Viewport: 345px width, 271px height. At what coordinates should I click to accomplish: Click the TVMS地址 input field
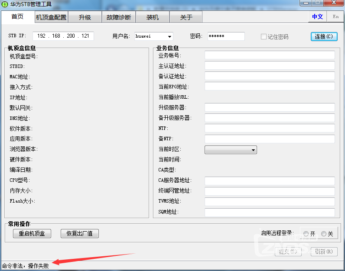click(x=270, y=202)
